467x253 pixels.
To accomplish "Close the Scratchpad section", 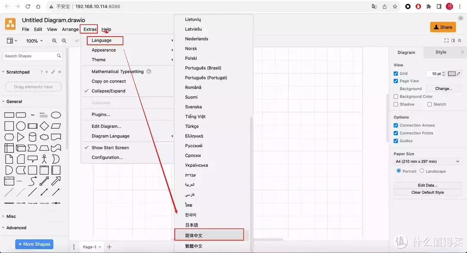I will click(x=60, y=72).
